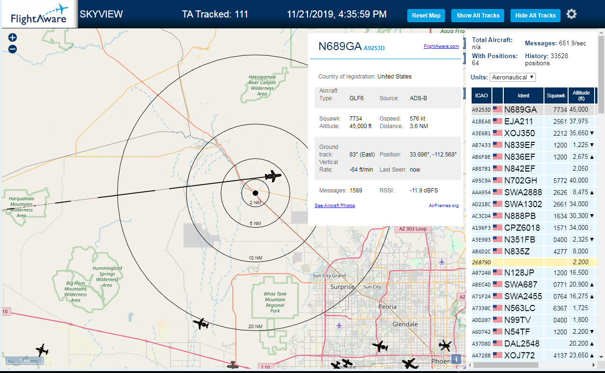The image size is (605, 373).
Task: Click the horizontal scrollbar under aircraft table
Action: point(506,364)
